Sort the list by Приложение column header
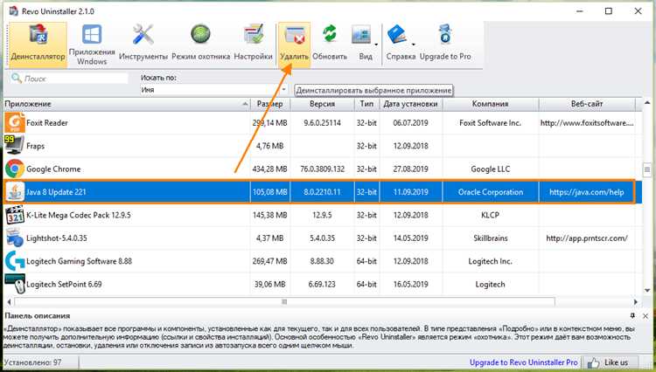 pos(122,105)
